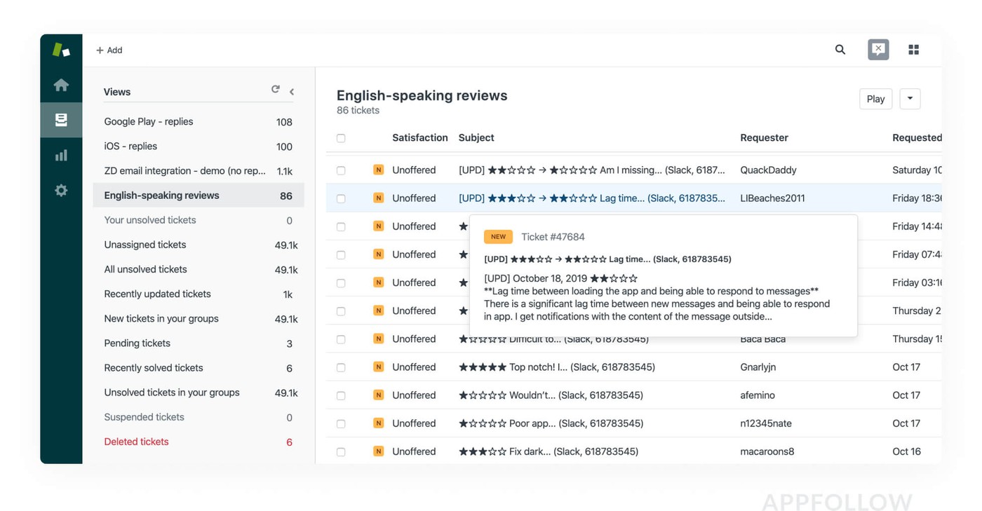Open iOS - replies view
This screenshot has height=511, width=982.
point(199,146)
